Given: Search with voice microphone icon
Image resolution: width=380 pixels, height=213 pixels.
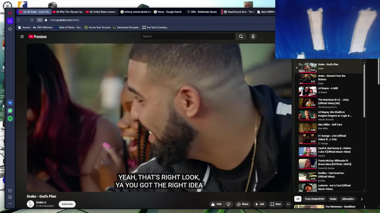Looking at the screenshot, I should (x=253, y=36).
